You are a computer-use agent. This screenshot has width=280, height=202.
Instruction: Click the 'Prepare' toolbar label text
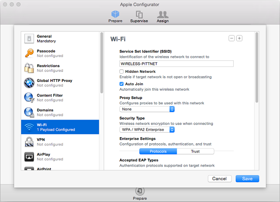click(115, 21)
